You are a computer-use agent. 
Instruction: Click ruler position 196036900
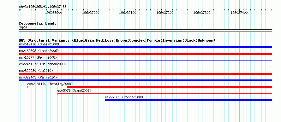pyautogui.click(x=53, y=13)
